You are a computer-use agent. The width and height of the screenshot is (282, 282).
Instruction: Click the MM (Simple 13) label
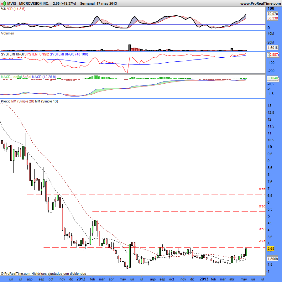point(47,101)
